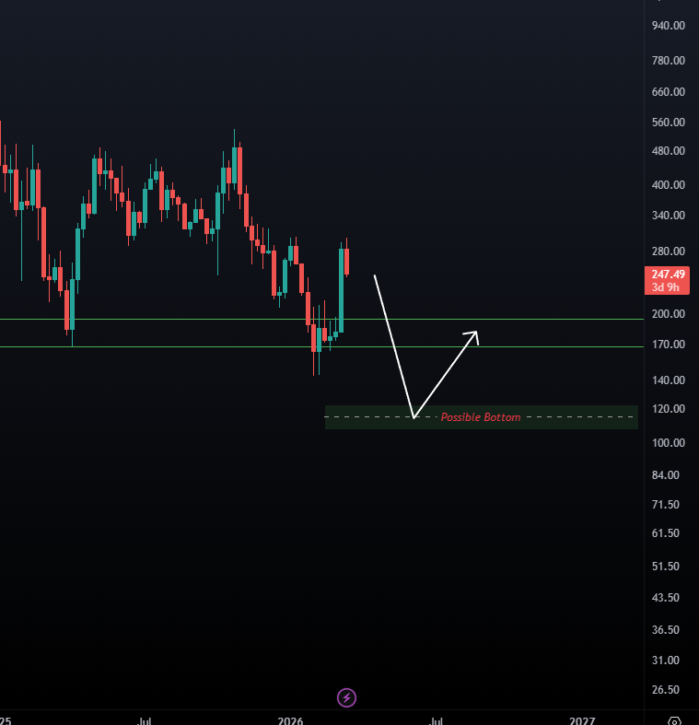Click the 36.50 price scale label

point(666,630)
